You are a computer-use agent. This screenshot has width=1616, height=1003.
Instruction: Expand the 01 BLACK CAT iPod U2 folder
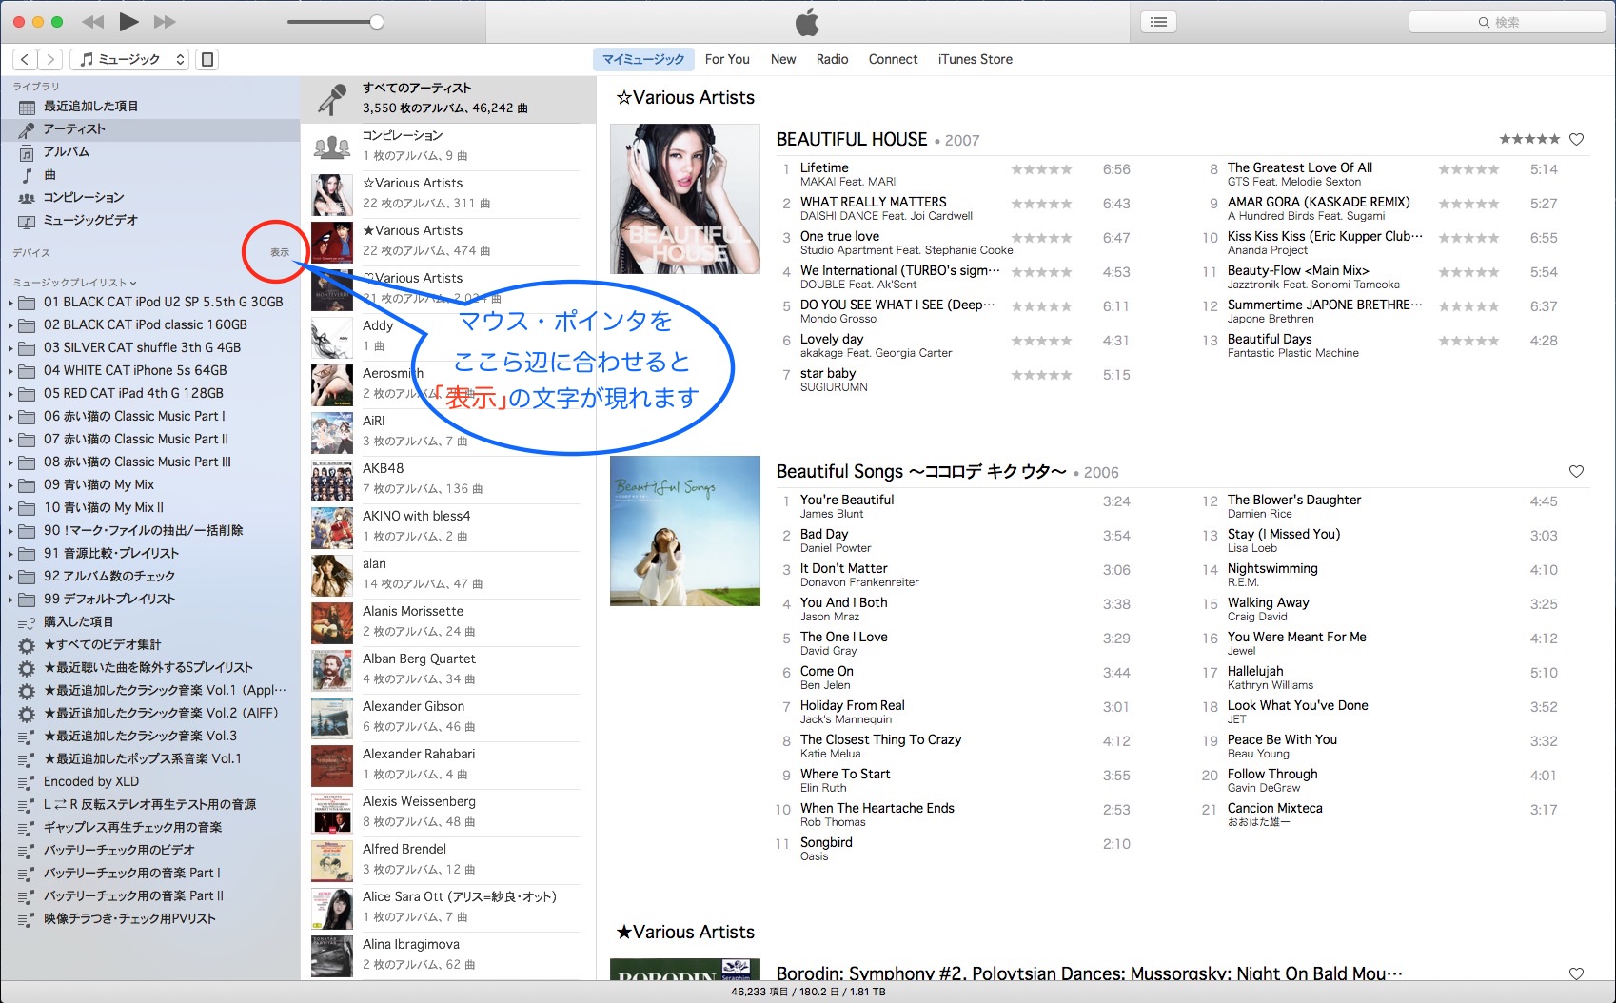click(x=10, y=303)
